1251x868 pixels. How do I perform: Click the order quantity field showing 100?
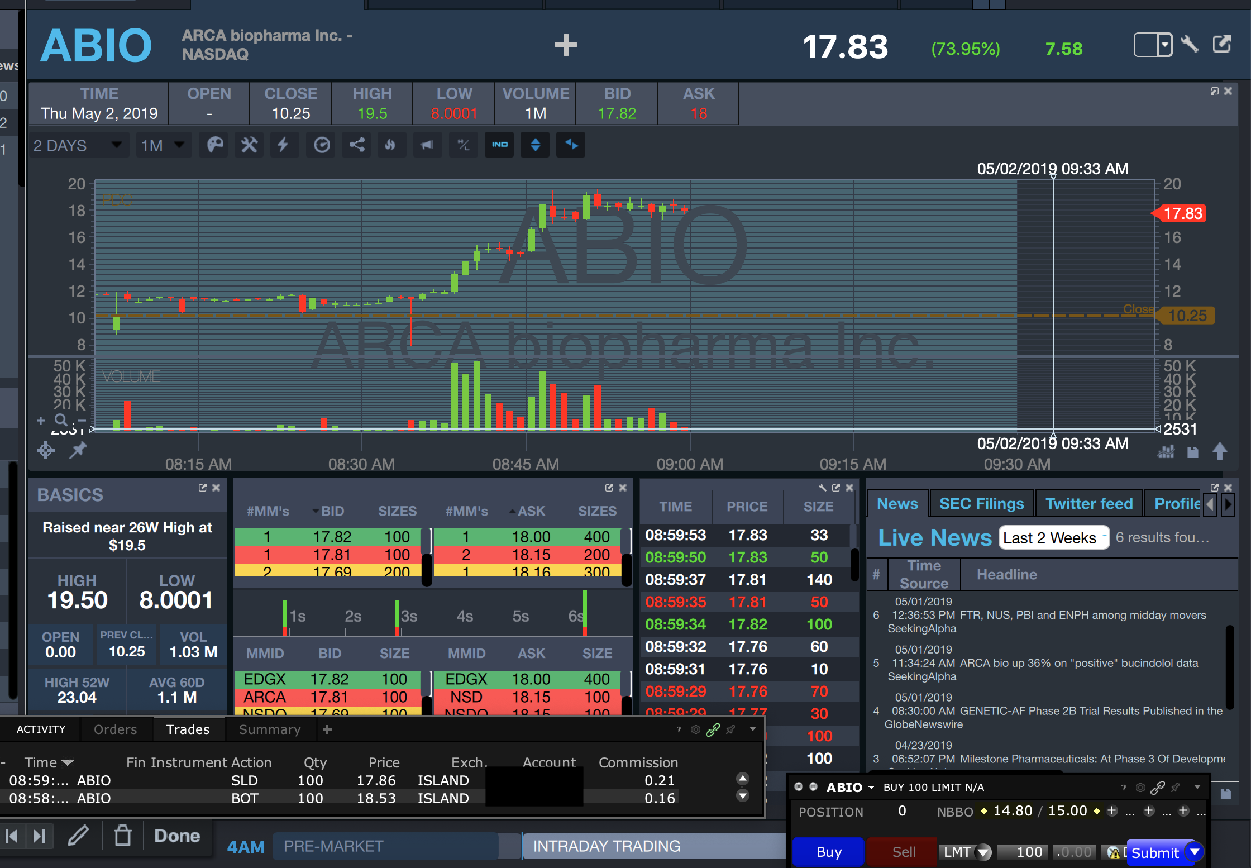pos(1022,852)
